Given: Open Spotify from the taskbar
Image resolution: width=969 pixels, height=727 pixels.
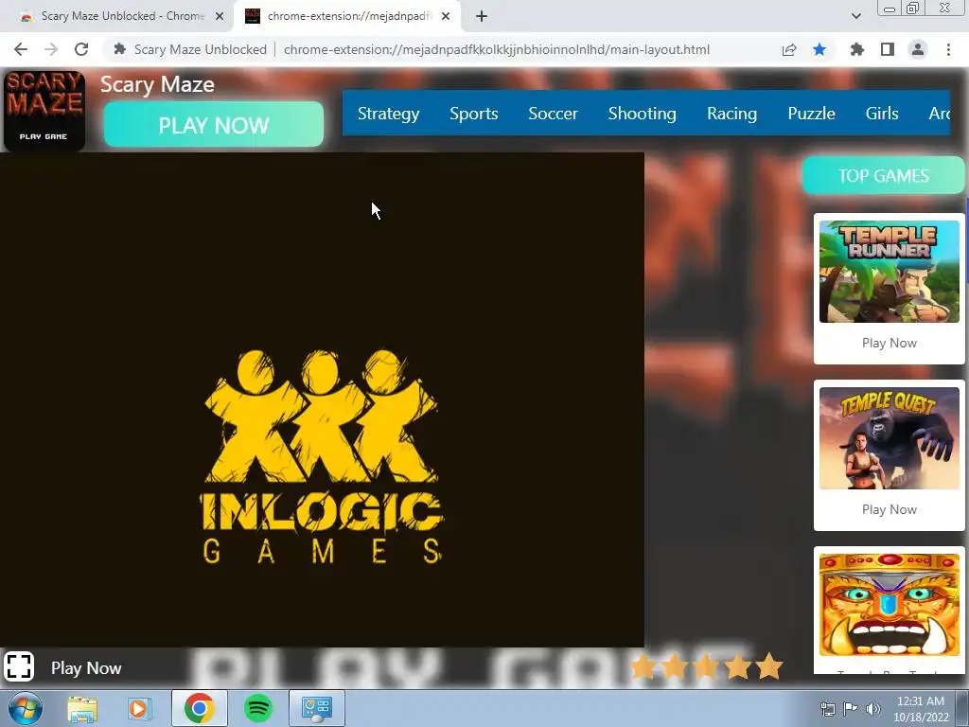Looking at the screenshot, I should [x=258, y=708].
